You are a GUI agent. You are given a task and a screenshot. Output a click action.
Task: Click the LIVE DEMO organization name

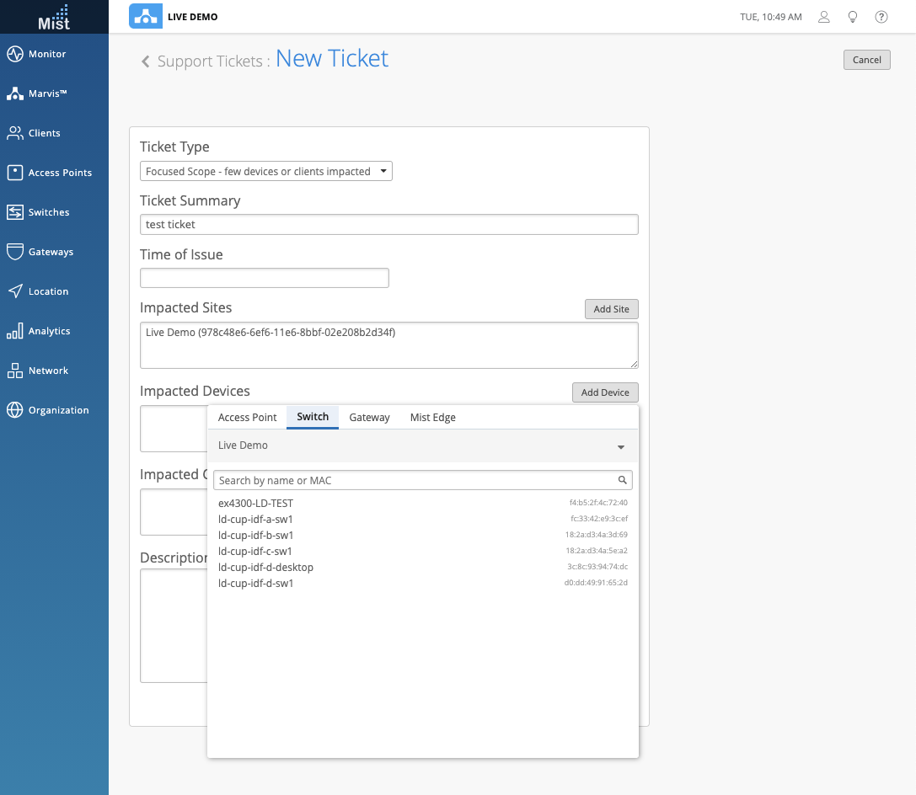point(193,17)
